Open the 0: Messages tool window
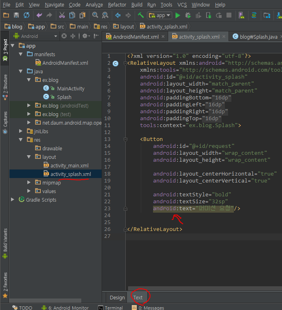This screenshot has height=310, width=282. [148, 308]
